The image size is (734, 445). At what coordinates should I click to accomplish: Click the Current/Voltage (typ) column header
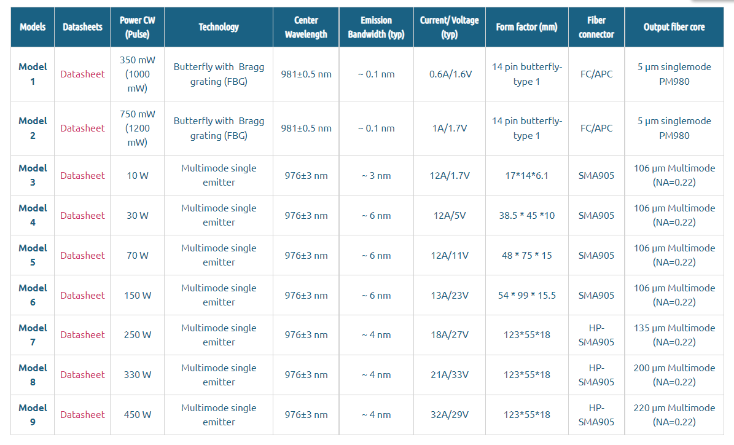coord(449,27)
